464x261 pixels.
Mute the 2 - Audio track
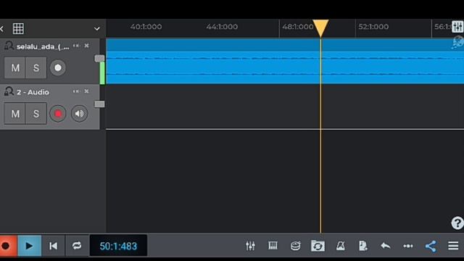[15, 114]
